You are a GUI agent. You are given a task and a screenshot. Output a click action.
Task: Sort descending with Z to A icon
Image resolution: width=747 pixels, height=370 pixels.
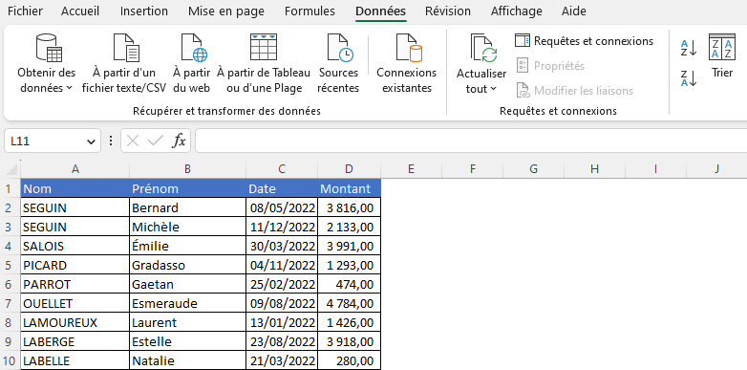pos(689,78)
